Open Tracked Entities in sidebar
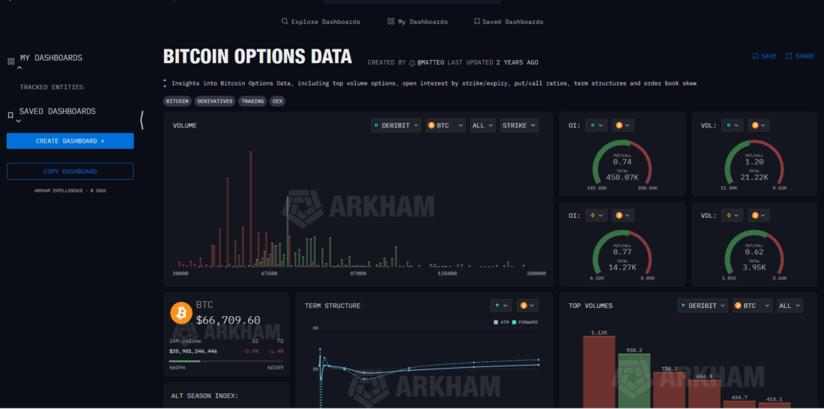Screen dimensions: 824x409 pos(52,87)
